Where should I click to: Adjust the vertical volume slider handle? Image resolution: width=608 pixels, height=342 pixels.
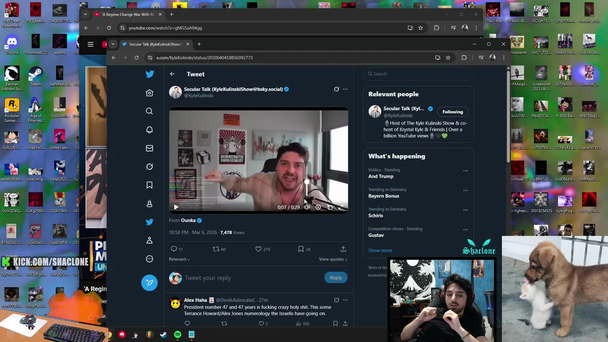coord(307,182)
